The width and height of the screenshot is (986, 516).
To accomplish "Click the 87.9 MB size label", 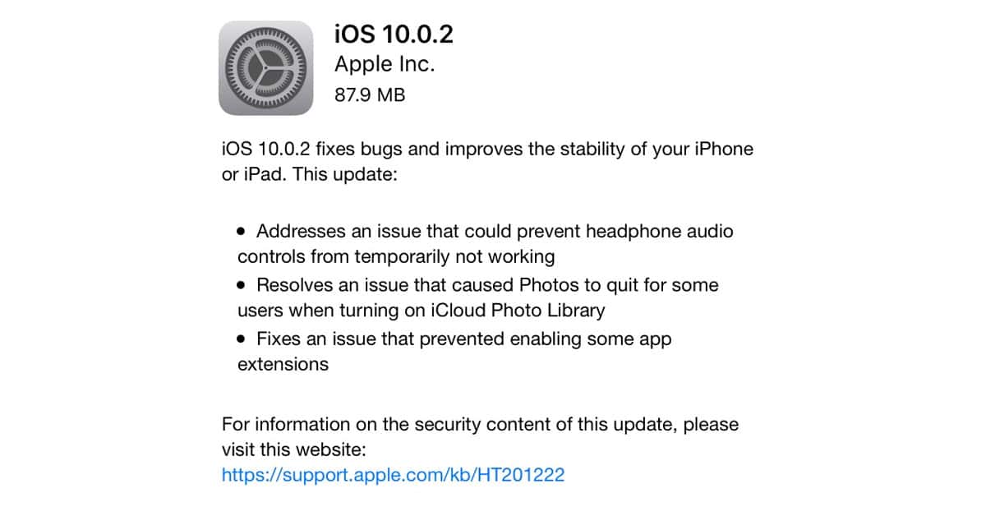I will coord(370,94).
